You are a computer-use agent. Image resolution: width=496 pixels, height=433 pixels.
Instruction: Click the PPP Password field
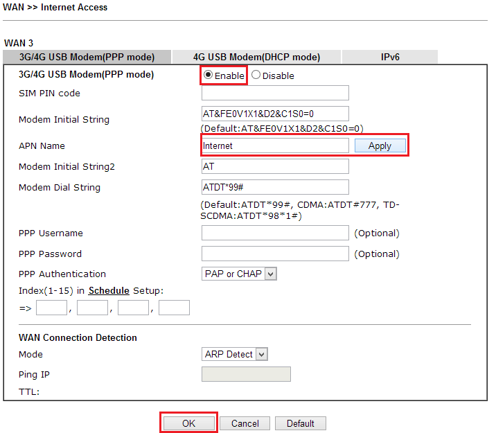275,254
